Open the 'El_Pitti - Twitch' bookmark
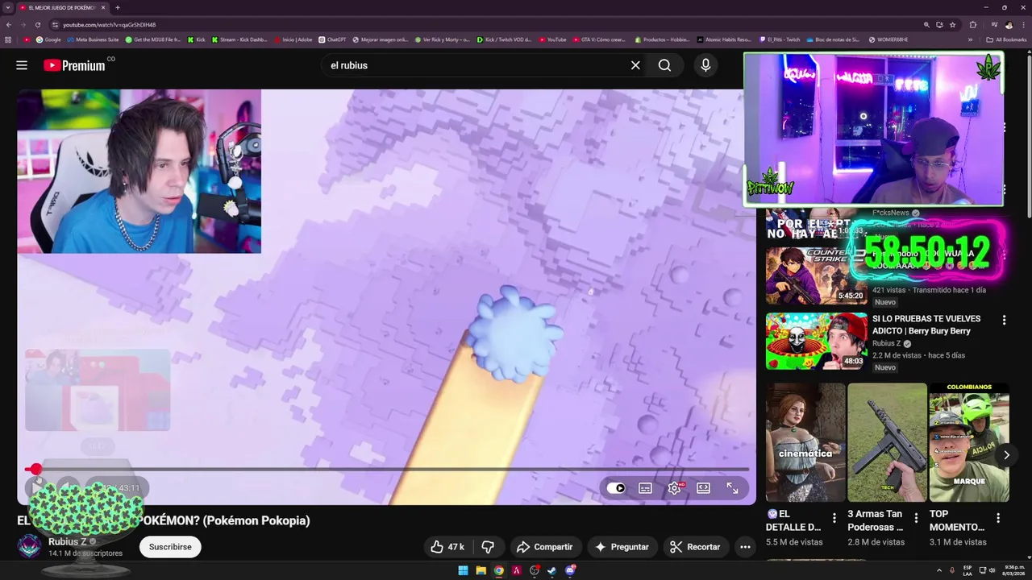This screenshot has height=580, width=1032. (x=779, y=39)
